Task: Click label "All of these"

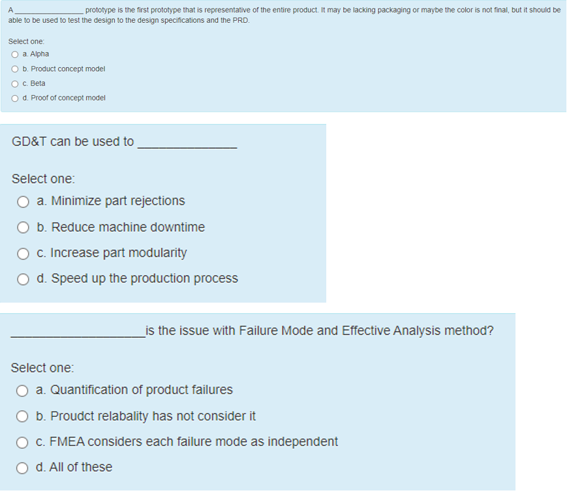Action: (x=74, y=467)
